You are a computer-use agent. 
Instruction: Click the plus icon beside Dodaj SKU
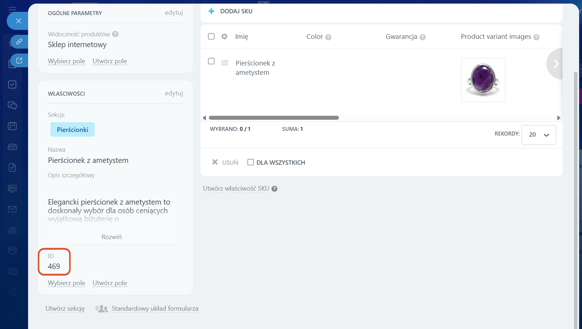pyautogui.click(x=211, y=12)
